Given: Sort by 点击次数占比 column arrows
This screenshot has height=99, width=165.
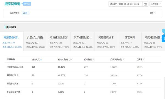Looking at the screenshot, I should tap(123, 59).
